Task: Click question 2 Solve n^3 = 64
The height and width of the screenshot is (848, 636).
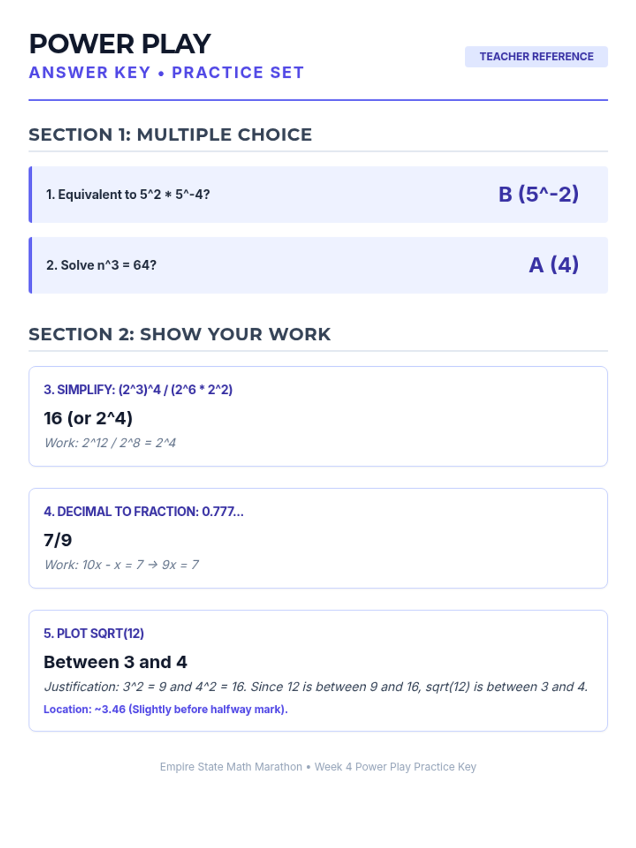Action: (x=101, y=265)
